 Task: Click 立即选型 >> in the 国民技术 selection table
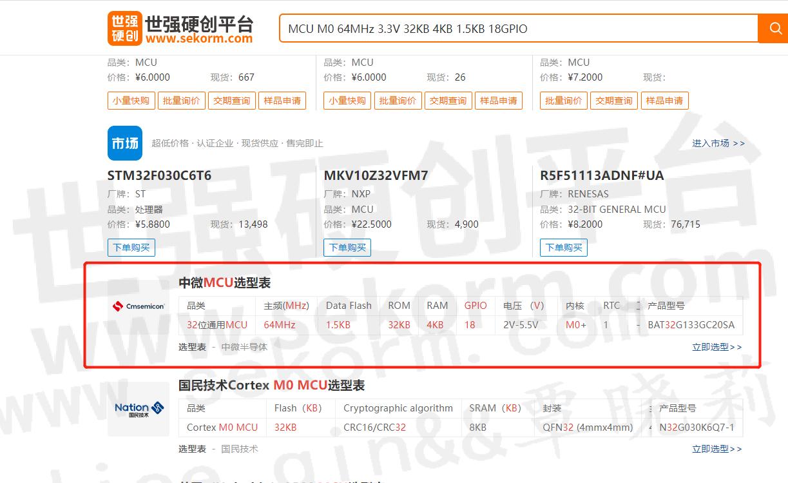[717, 449]
